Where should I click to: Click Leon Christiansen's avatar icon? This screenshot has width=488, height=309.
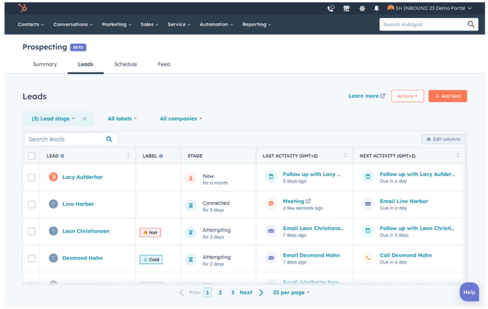point(53,231)
